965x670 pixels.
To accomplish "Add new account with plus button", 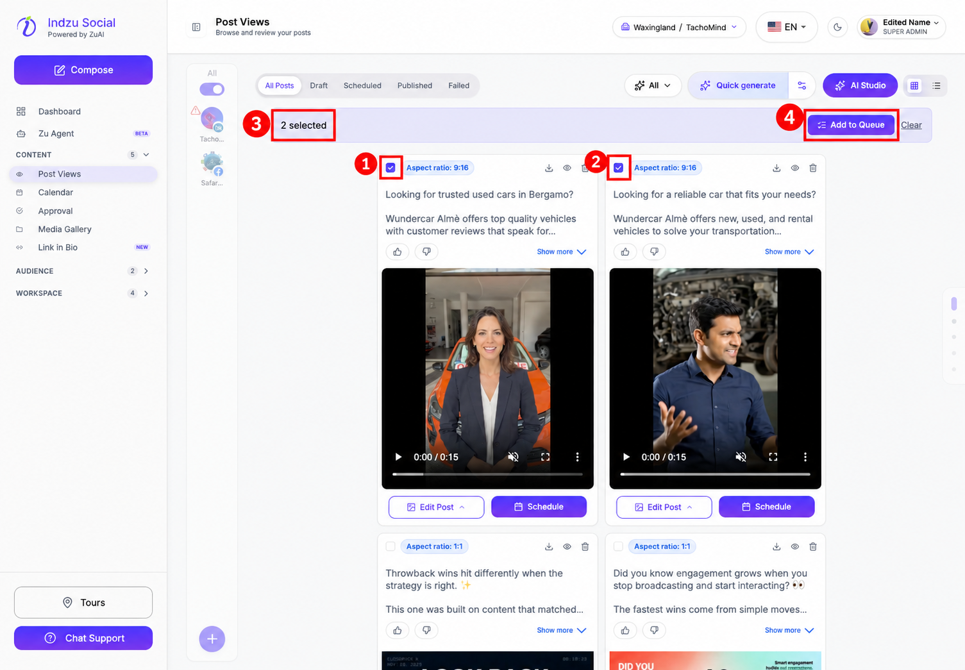I will coord(212,639).
